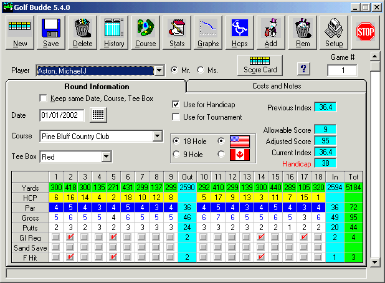Select the Round Information tab
The image size is (385, 283).
(97, 87)
